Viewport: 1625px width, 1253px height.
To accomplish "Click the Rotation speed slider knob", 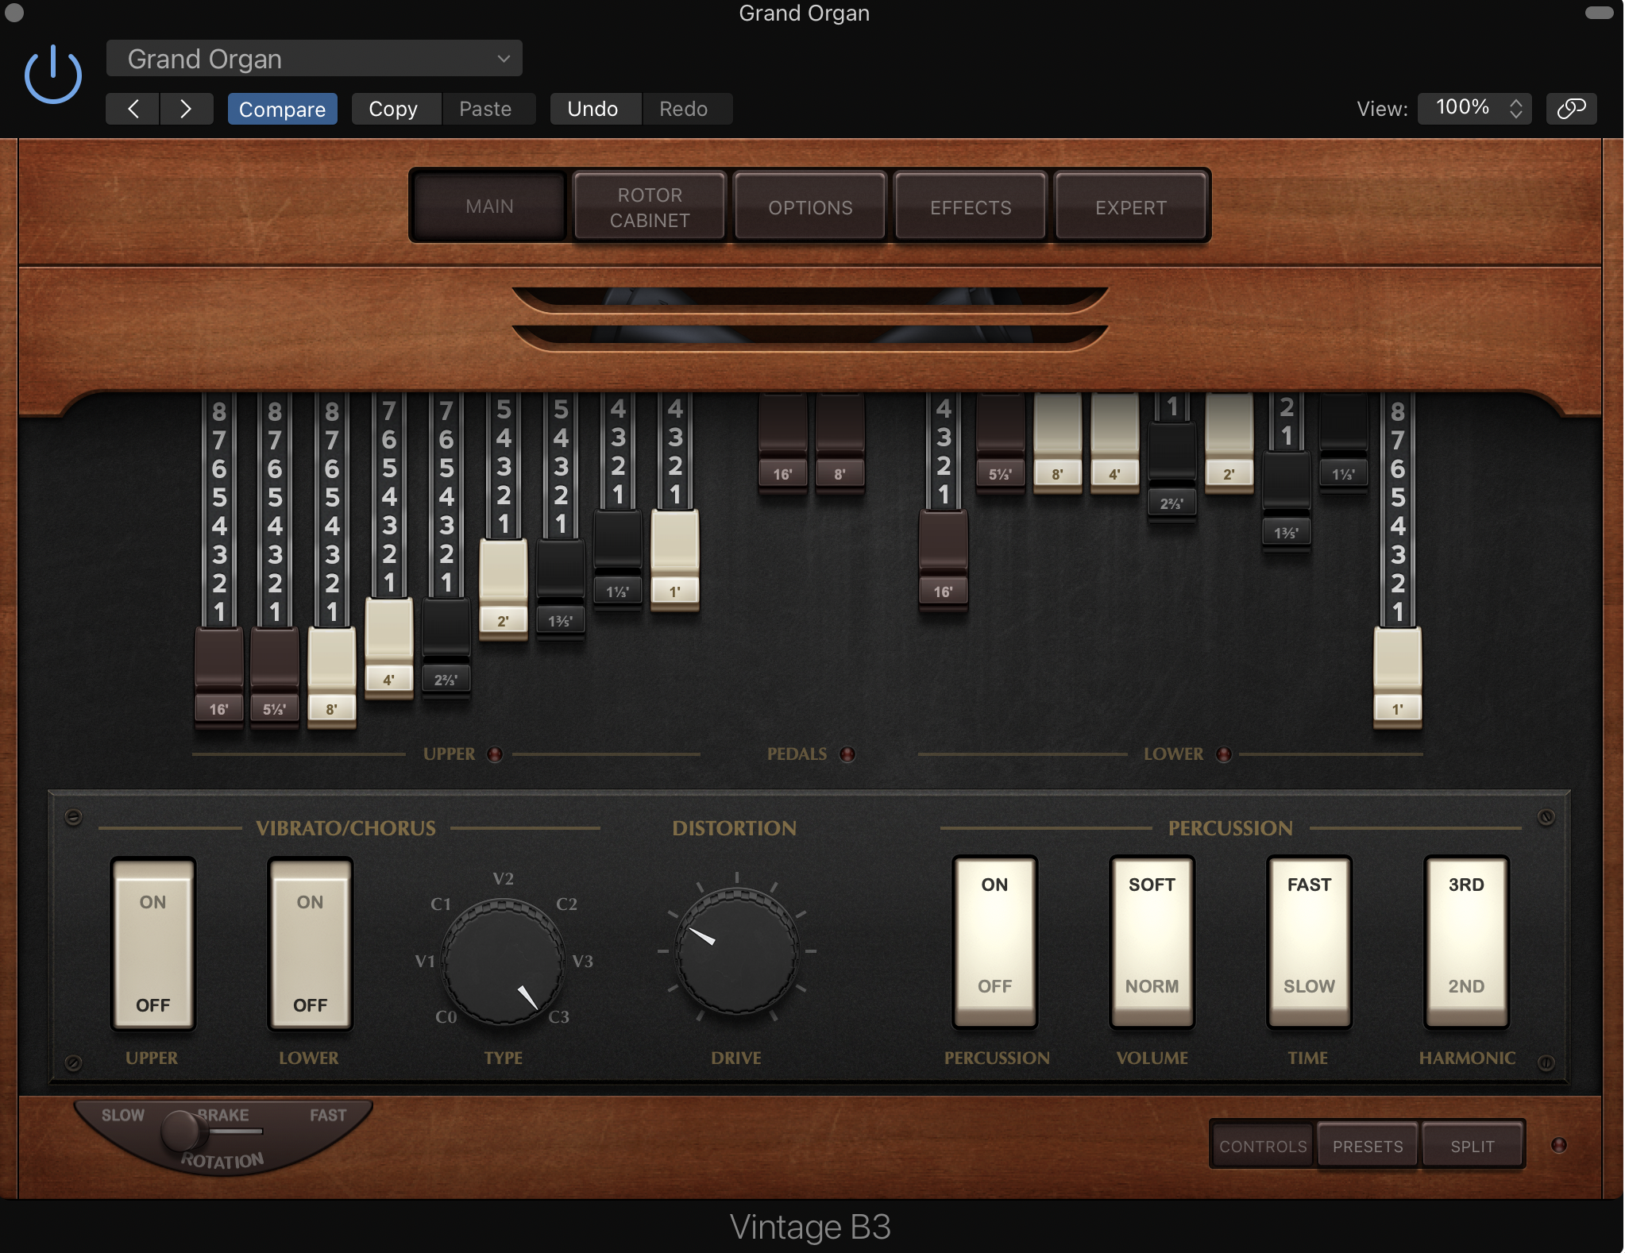I will point(179,1131).
